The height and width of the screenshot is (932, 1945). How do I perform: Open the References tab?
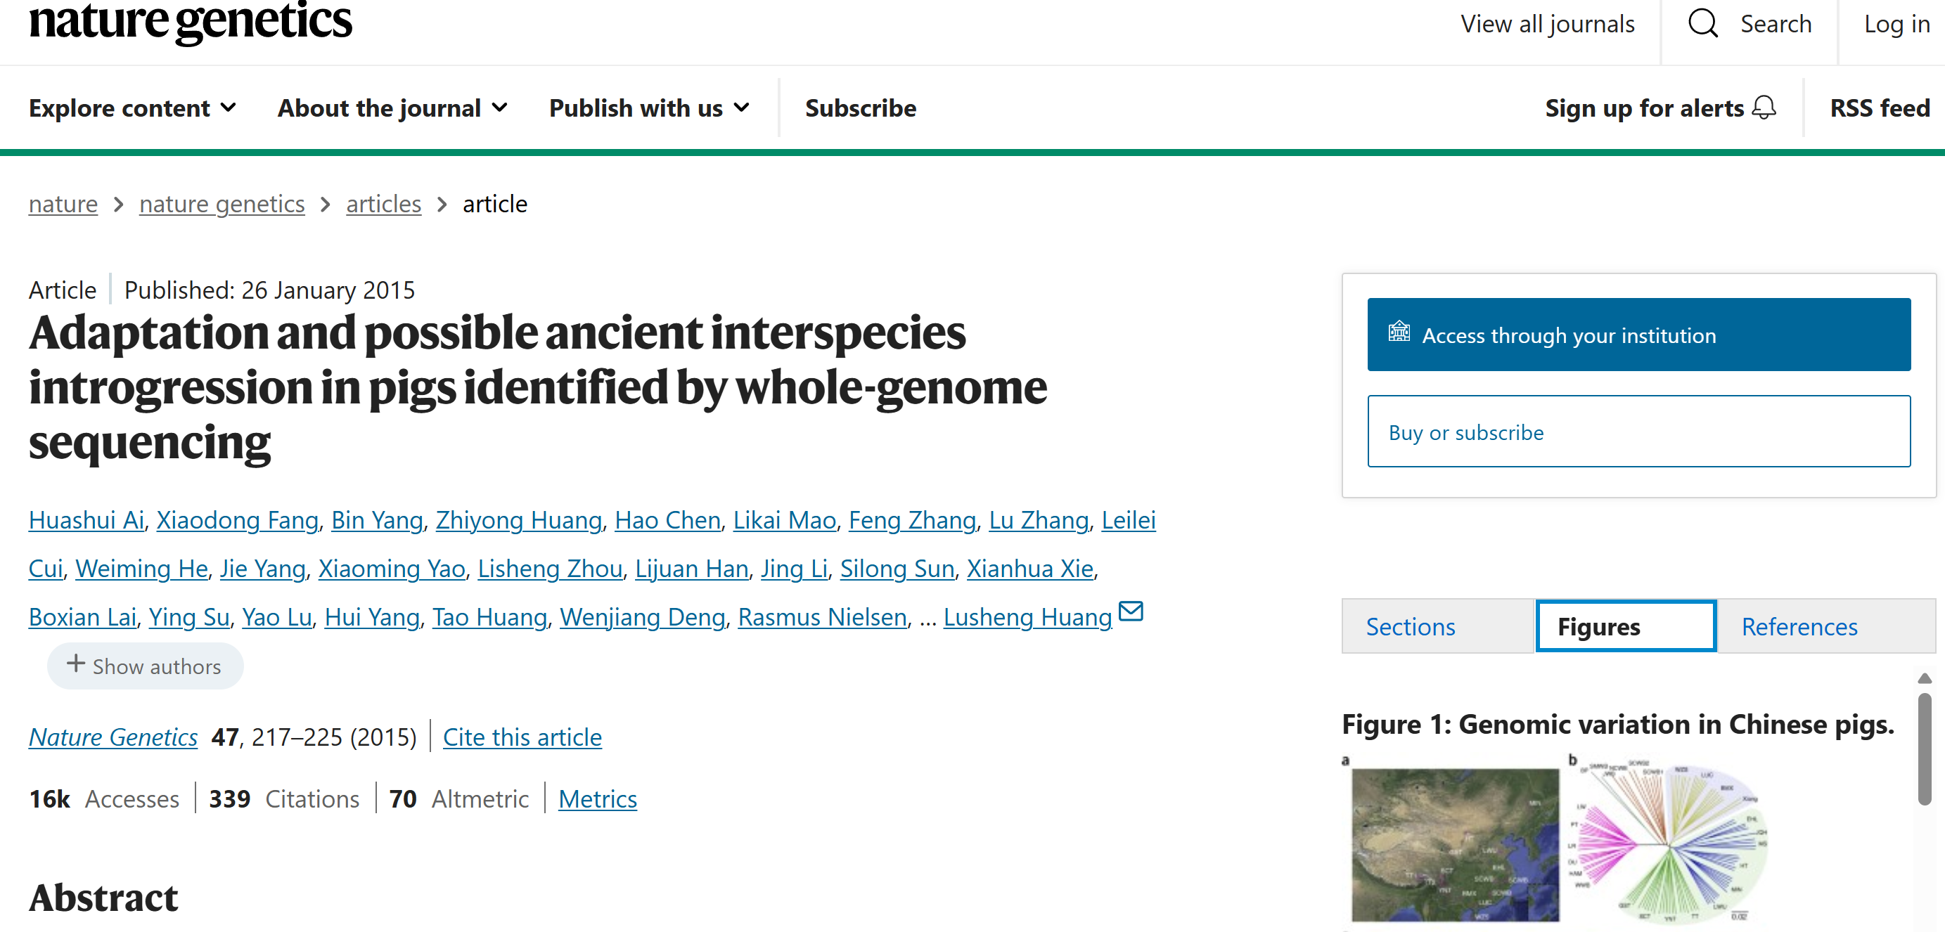[1799, 626]
